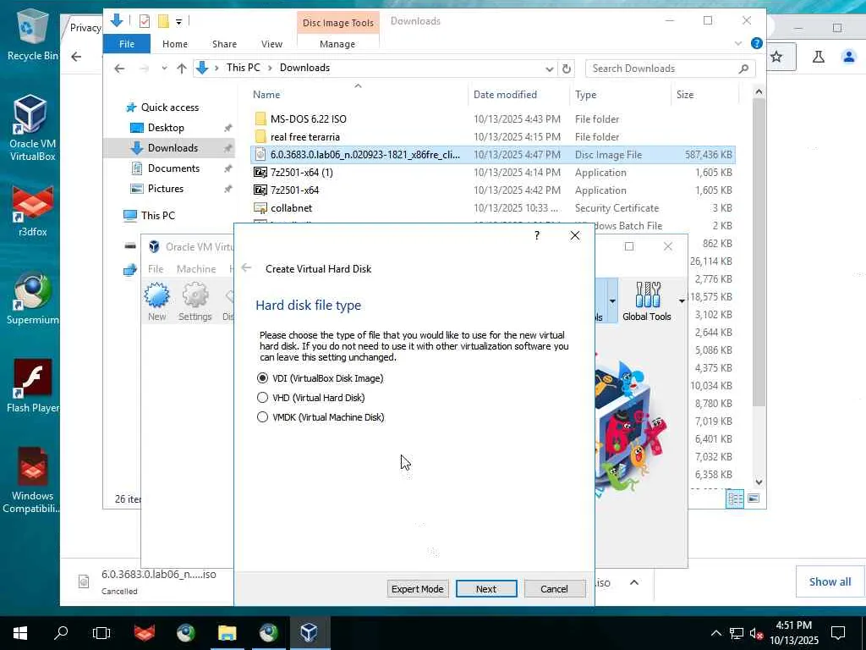Open the File tab in Explorer ribbon
Image resolution: width=866 pixels, height=650 pixels.
click(x=127, y=44)
